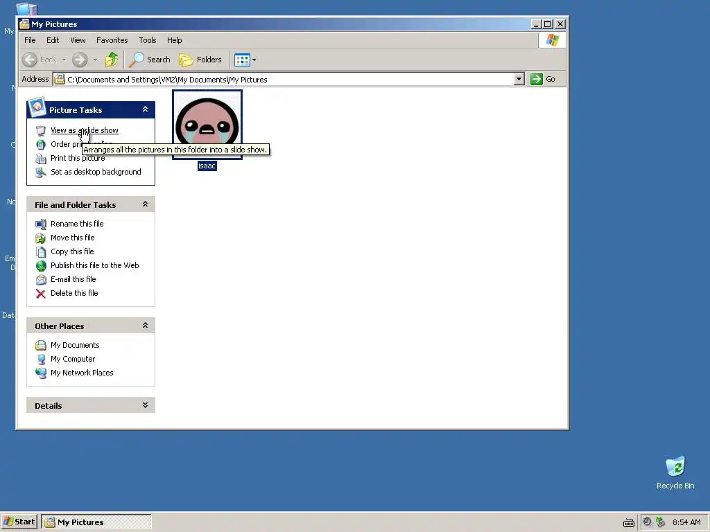
Task: Click the round gray system tray icon
Action: click(x=647, y=522)
